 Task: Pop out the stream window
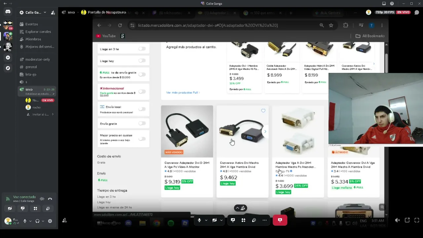407,220
